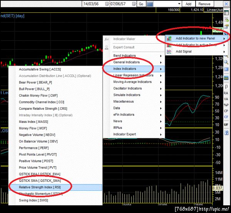Click the %P sidebar button

click(x=226, y=105)
